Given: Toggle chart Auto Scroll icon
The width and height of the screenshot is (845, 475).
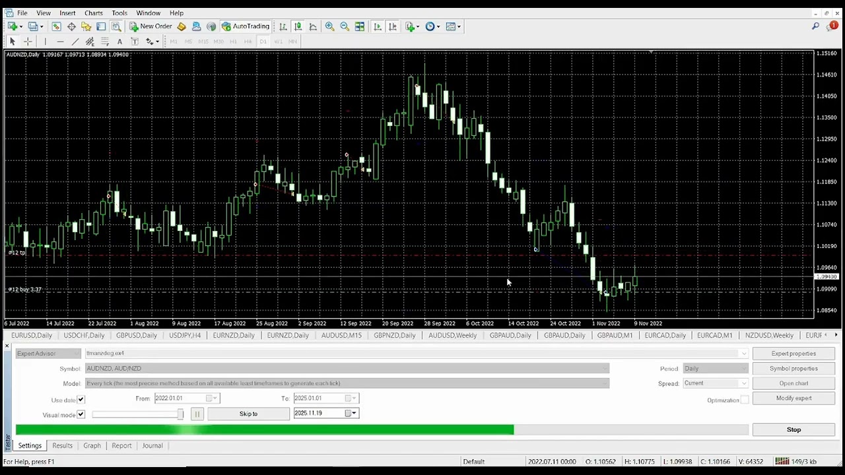Looking at the screenshot, I should coord(378,26).
